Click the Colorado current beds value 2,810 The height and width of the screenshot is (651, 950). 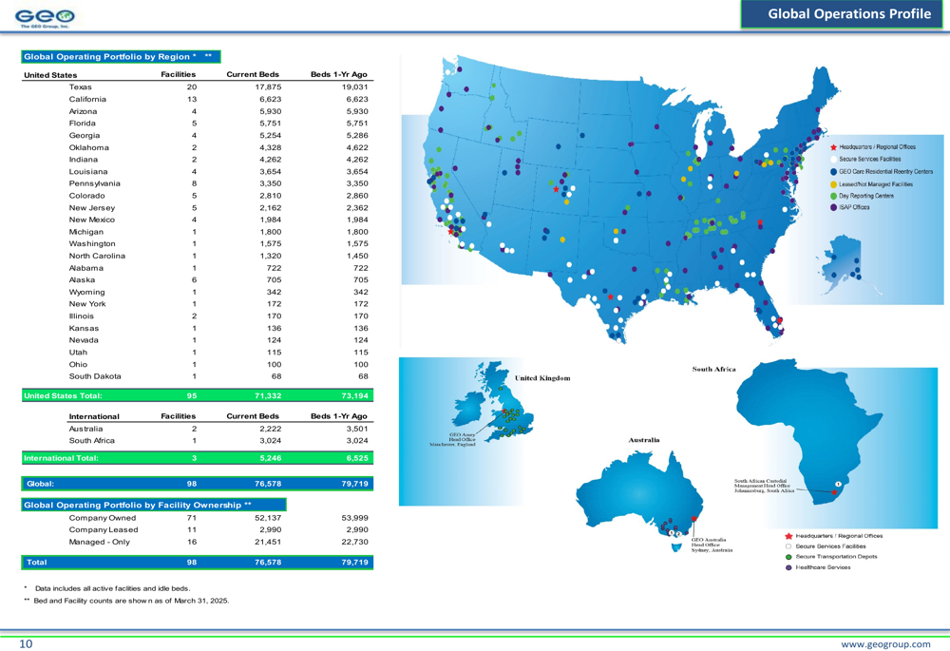[270, 196]
